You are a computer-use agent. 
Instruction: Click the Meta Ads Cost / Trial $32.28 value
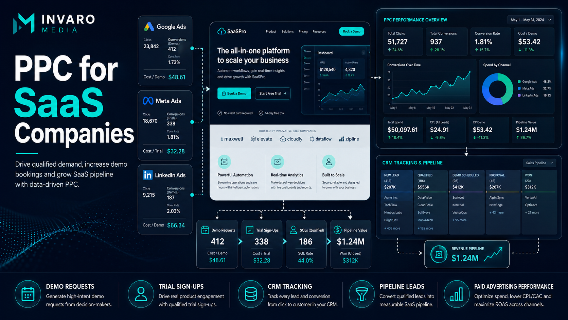click(176, 151)
